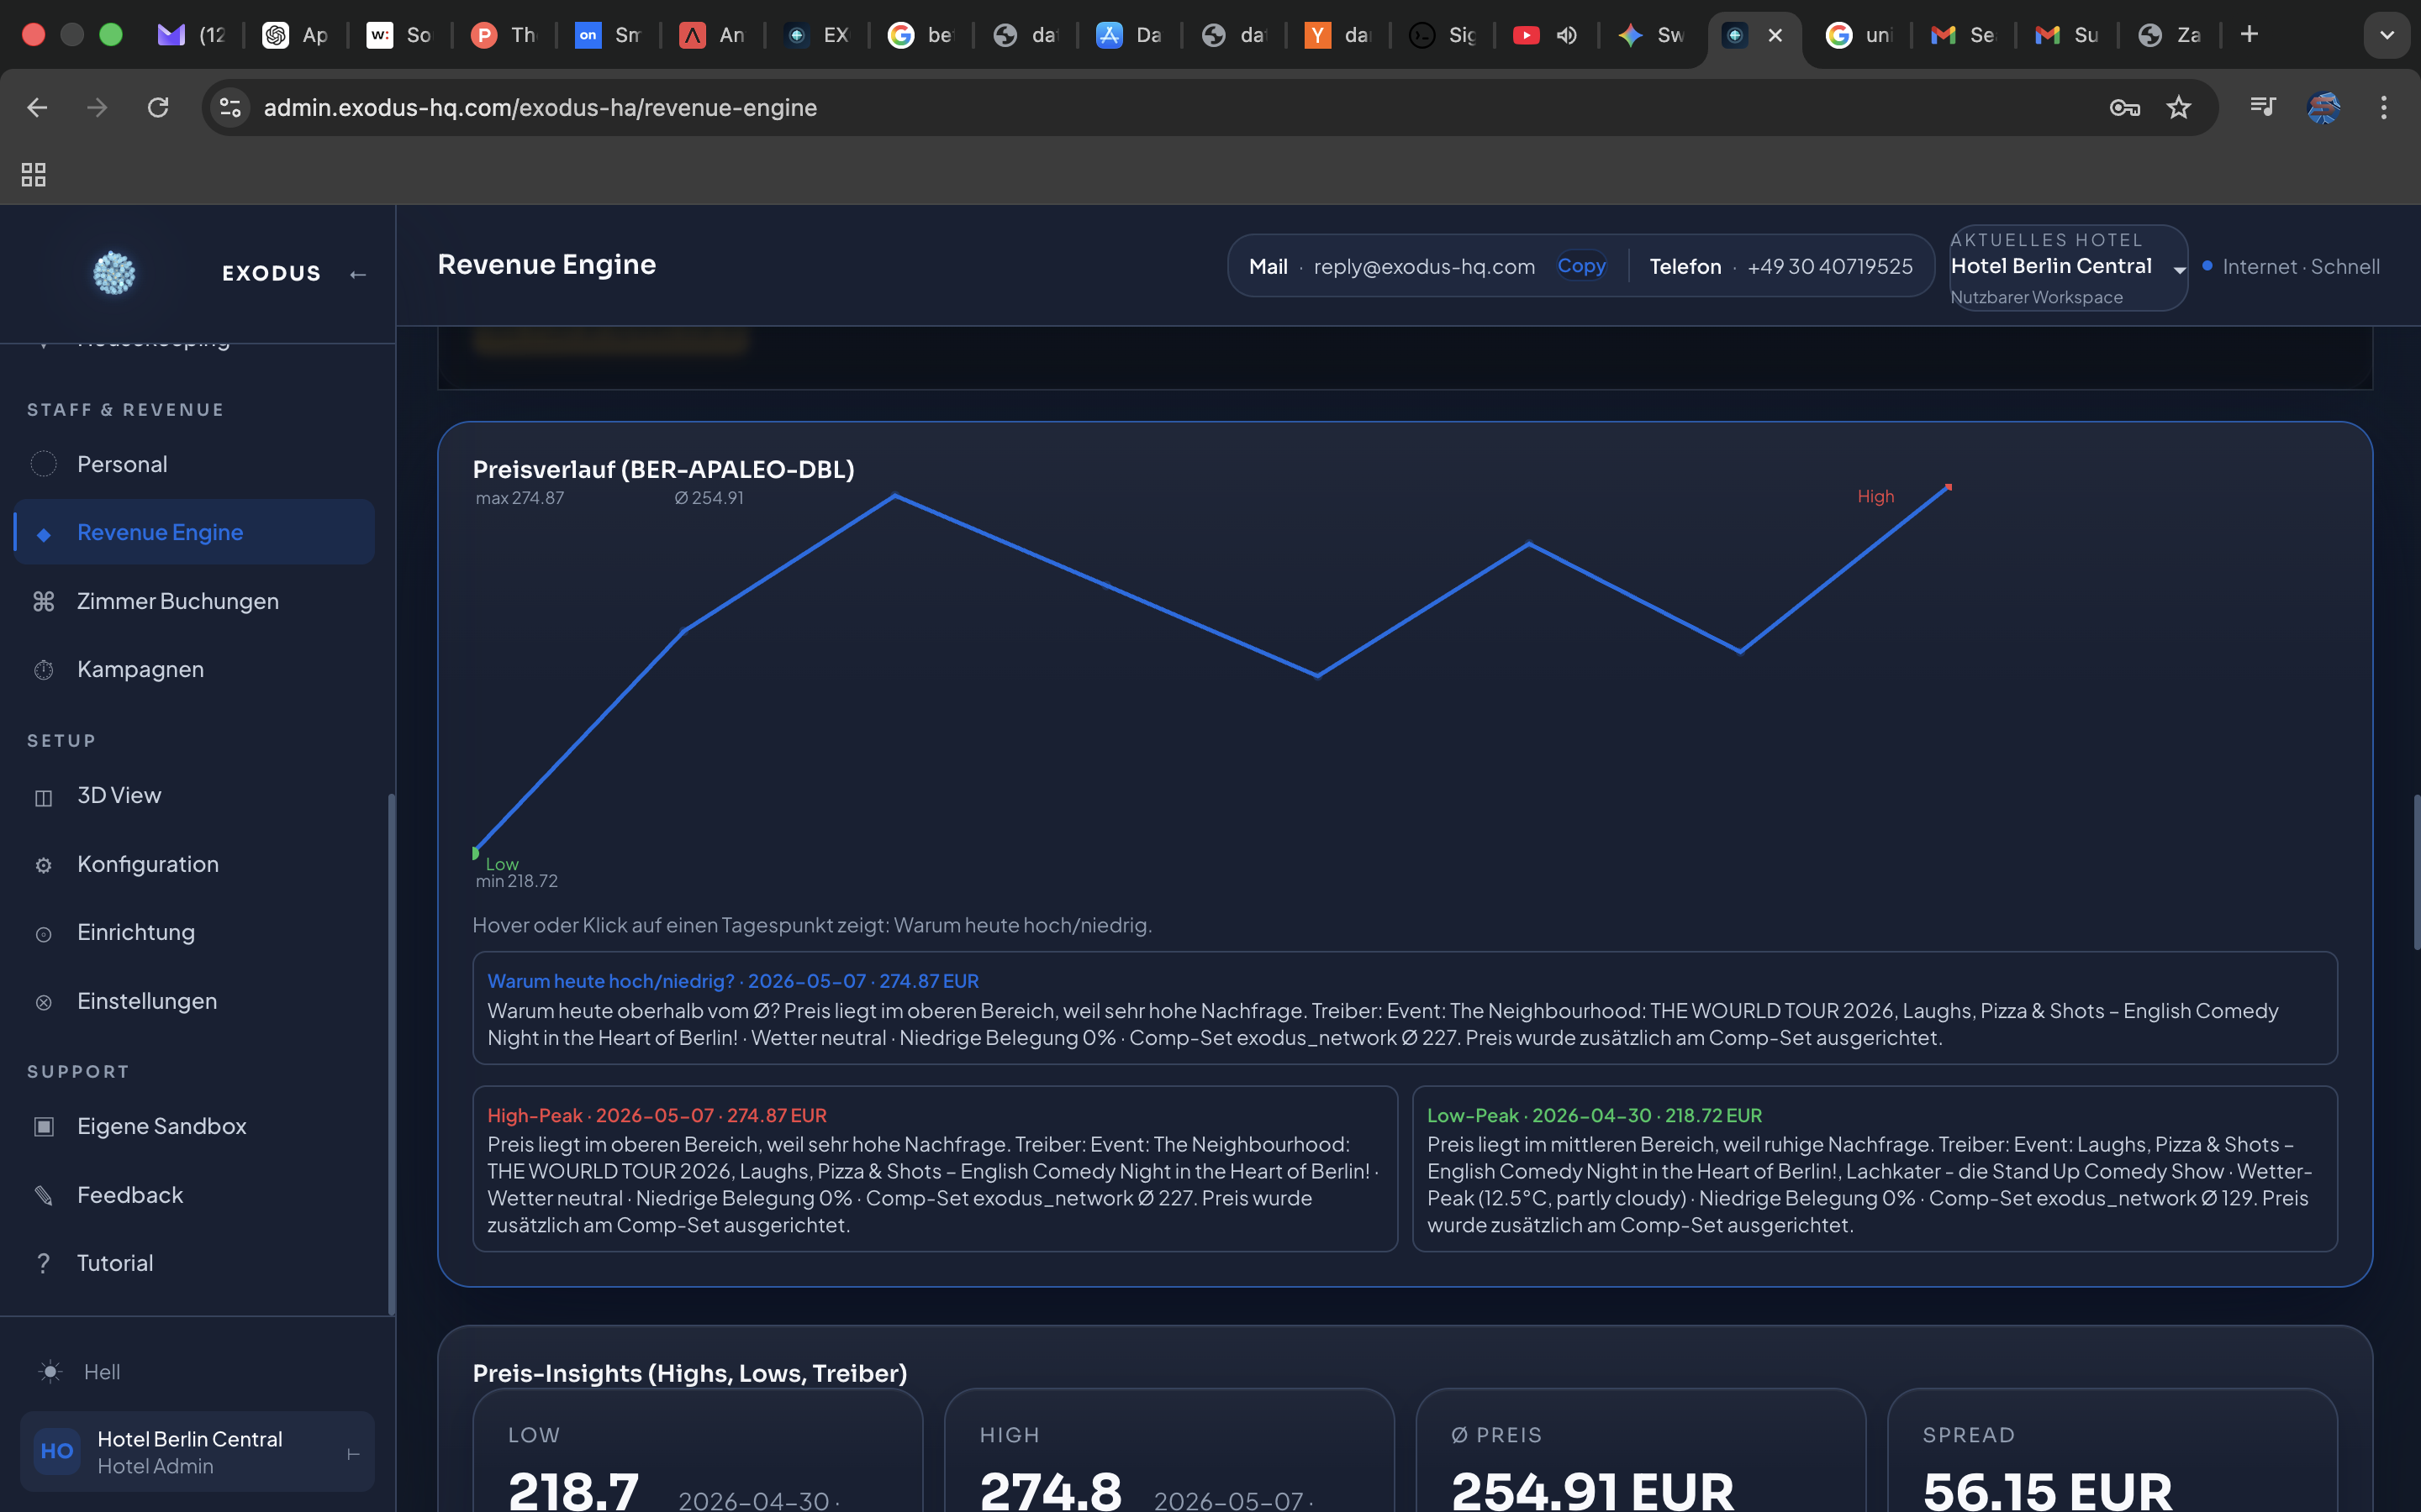Open the apps grid in bookmarks bar
The height and width of the screenshot is (1512, 2421).
[x=33, y=174]
